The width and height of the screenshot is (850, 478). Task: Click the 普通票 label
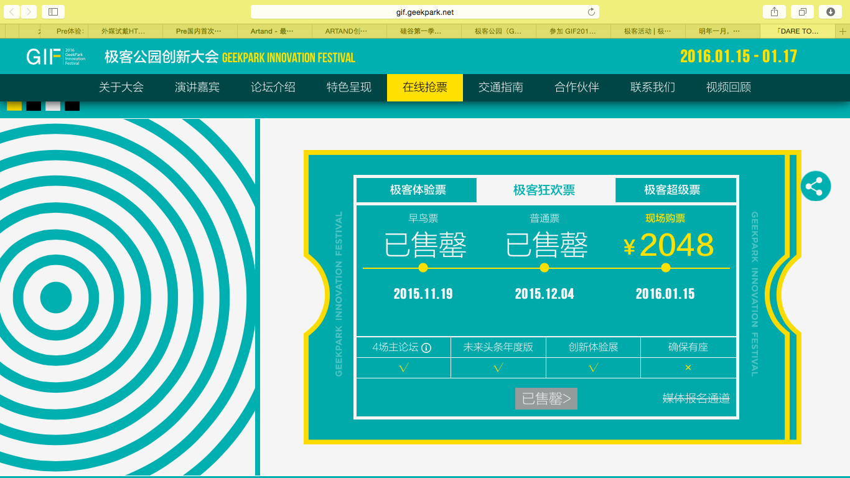544,218
